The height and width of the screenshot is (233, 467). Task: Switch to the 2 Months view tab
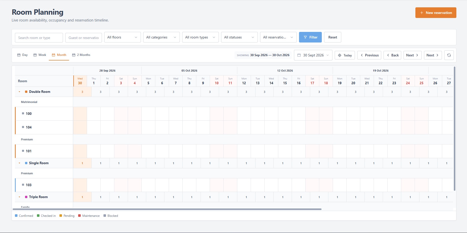[81, 55]
